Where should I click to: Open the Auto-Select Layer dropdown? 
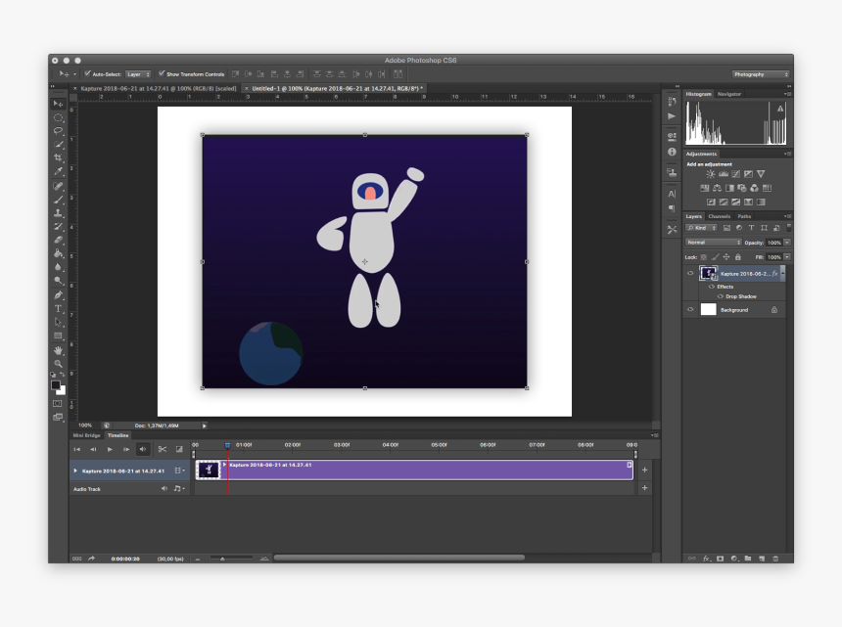pyautogui.click(x=138, y=74)
